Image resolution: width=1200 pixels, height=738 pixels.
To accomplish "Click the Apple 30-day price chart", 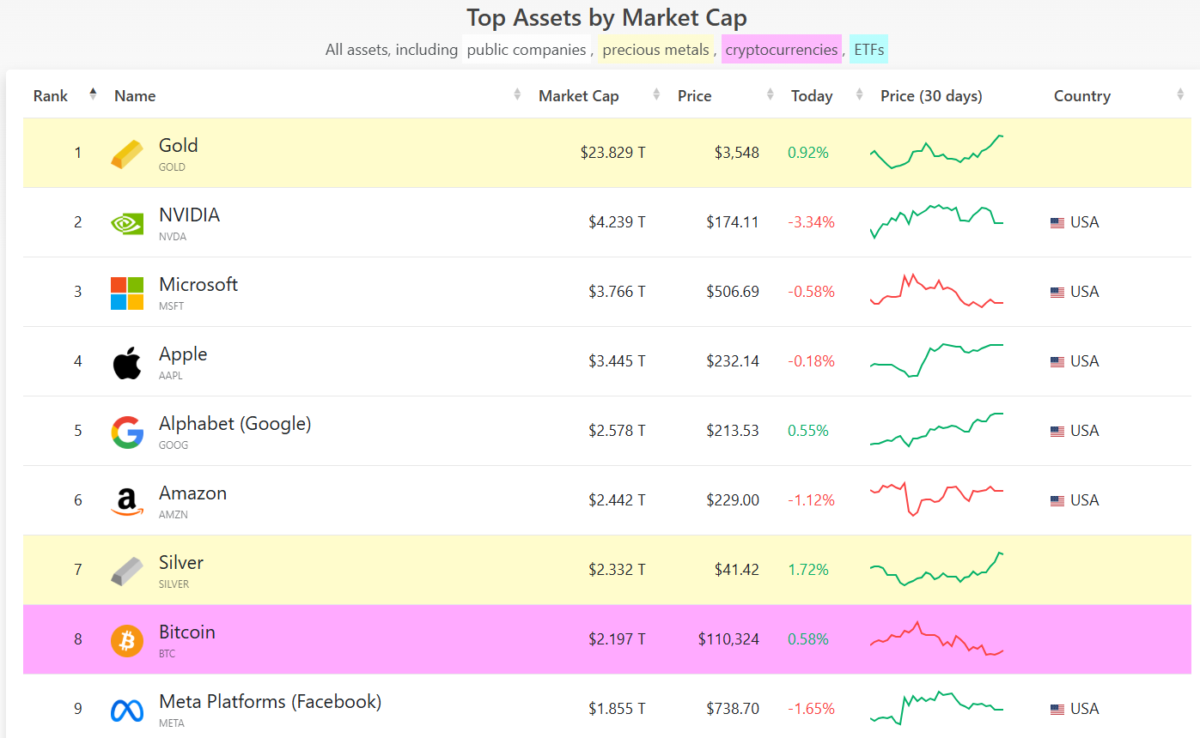I will pos(936,360).
